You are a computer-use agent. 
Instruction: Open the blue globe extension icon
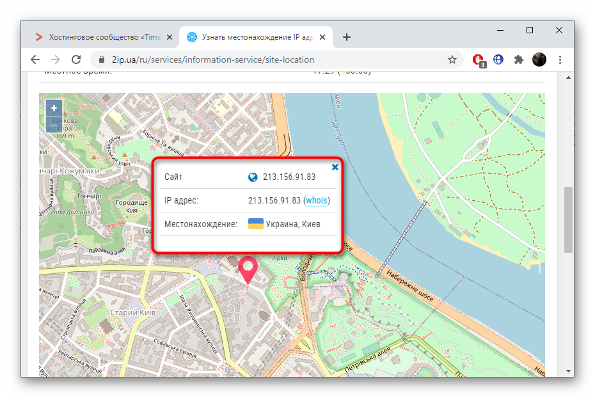point(498,60)
